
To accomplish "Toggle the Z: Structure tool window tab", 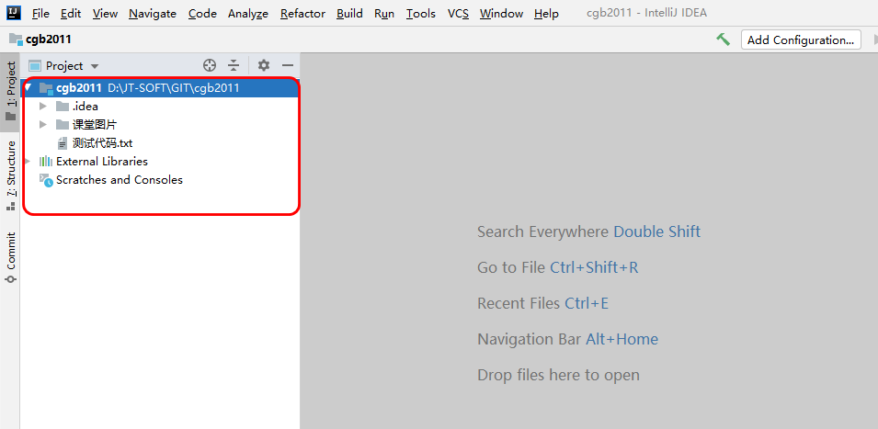I will pos(10,175).
